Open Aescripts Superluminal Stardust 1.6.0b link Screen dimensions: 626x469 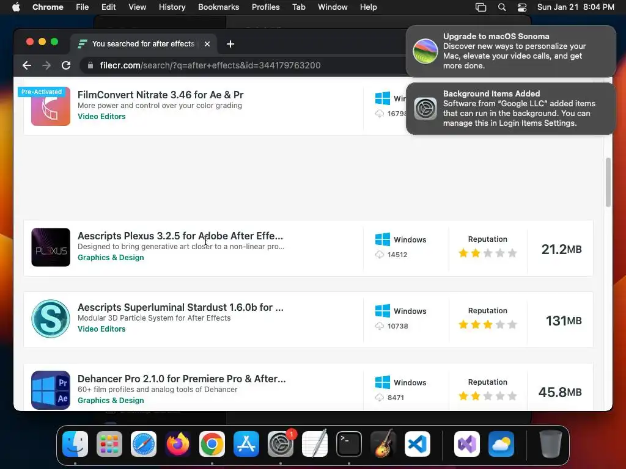180,307
